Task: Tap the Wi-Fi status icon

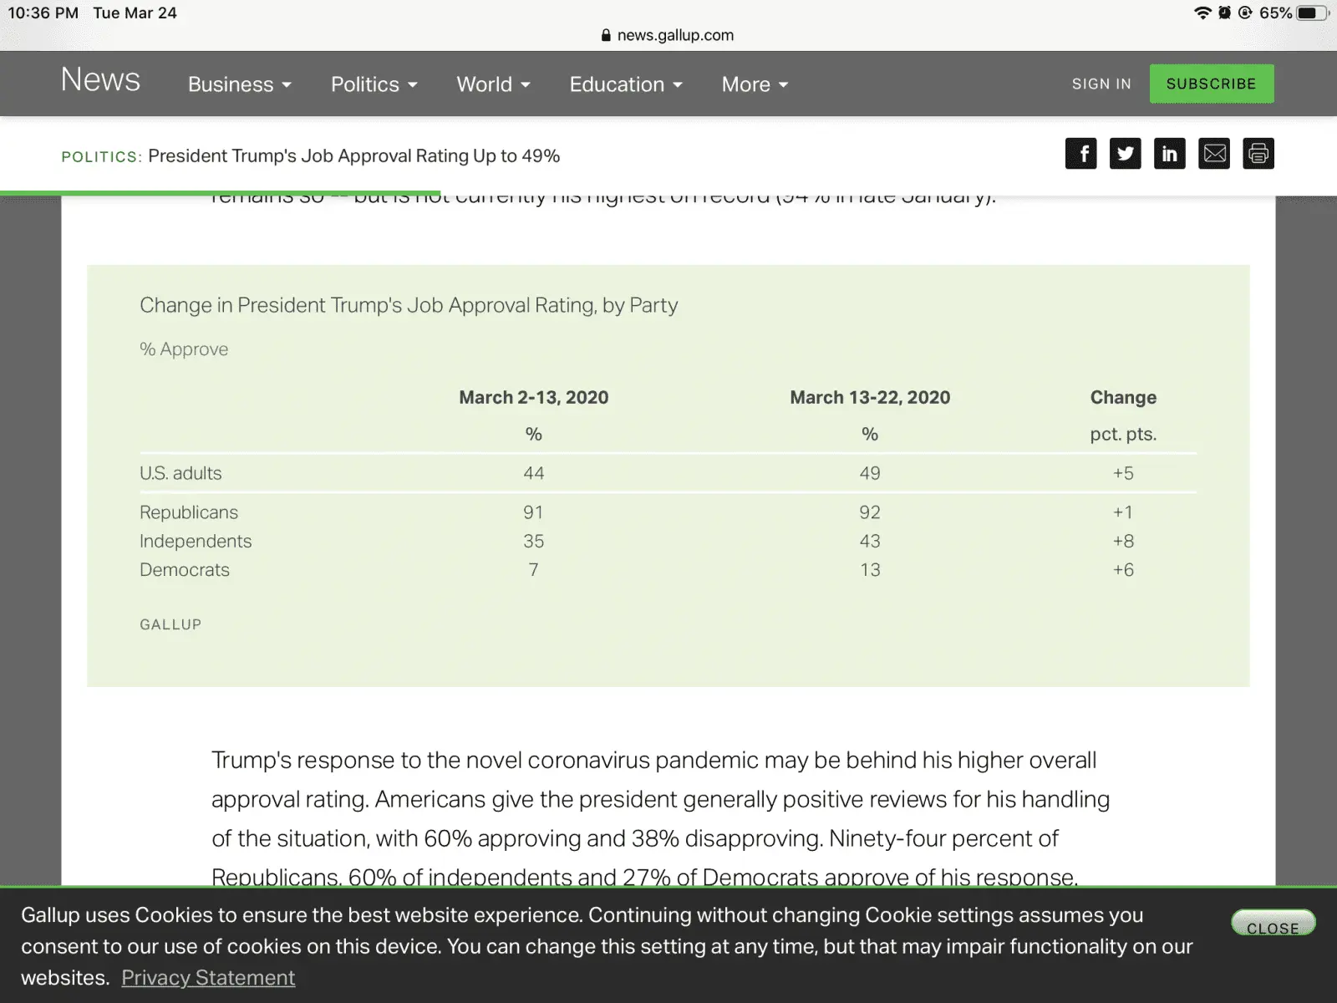Action: click(1202, 13)
